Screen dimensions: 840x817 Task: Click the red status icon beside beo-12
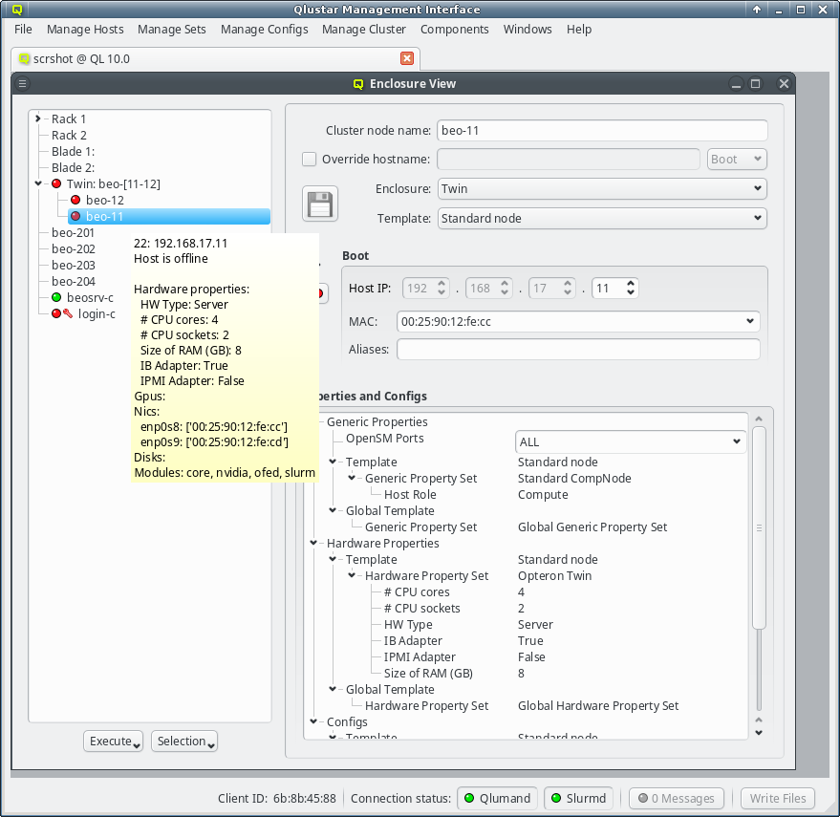pyautogui.click(x=75, y=201)
